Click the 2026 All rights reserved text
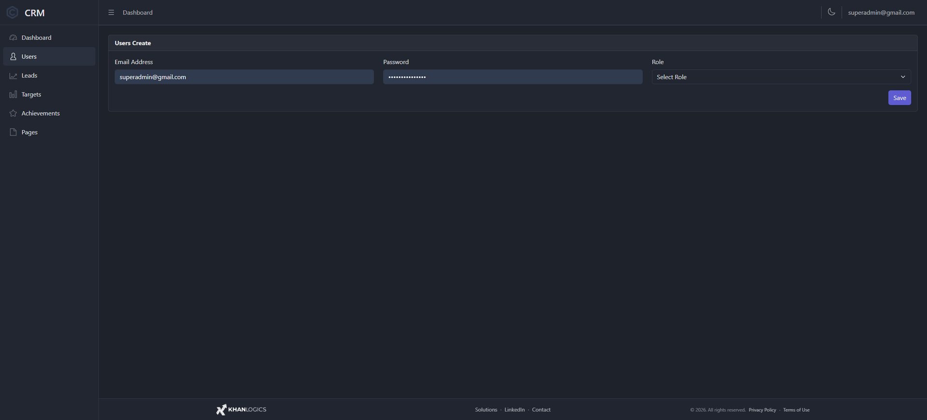The width and height of the screenshot is (927, 420). [718, 410]
